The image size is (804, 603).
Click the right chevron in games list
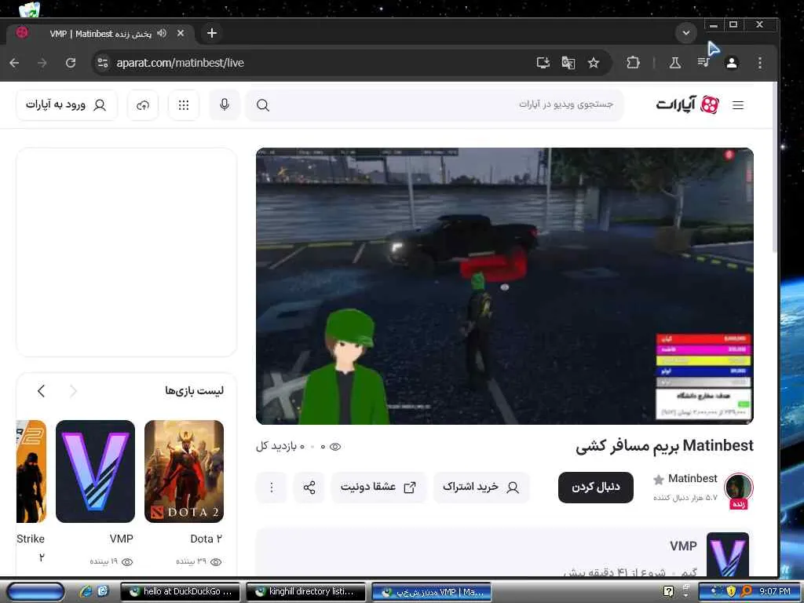pos(73,391)
